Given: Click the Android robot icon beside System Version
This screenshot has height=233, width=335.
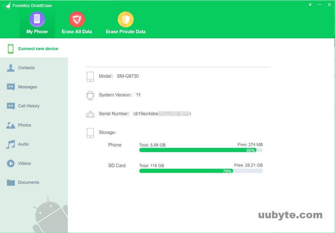Looking at the screenshot, I should point(90,95).
